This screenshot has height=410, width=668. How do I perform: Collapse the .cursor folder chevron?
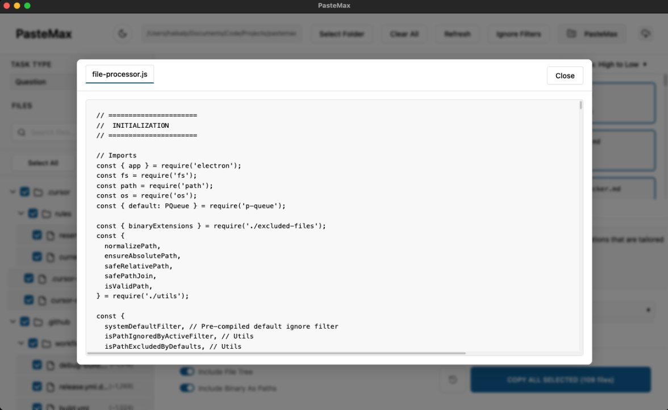pyautogui.click(x=13, y=192)
